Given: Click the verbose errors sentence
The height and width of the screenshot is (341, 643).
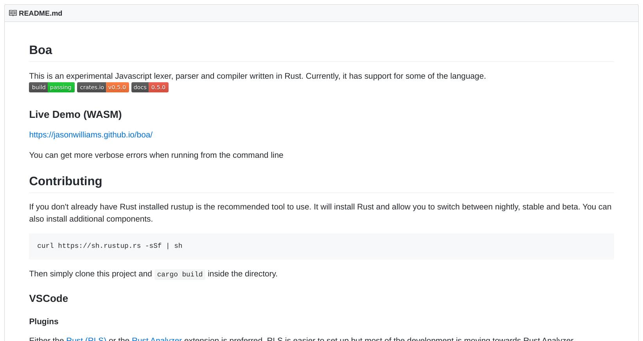Looking at the screenshot, I should point(156,155).
